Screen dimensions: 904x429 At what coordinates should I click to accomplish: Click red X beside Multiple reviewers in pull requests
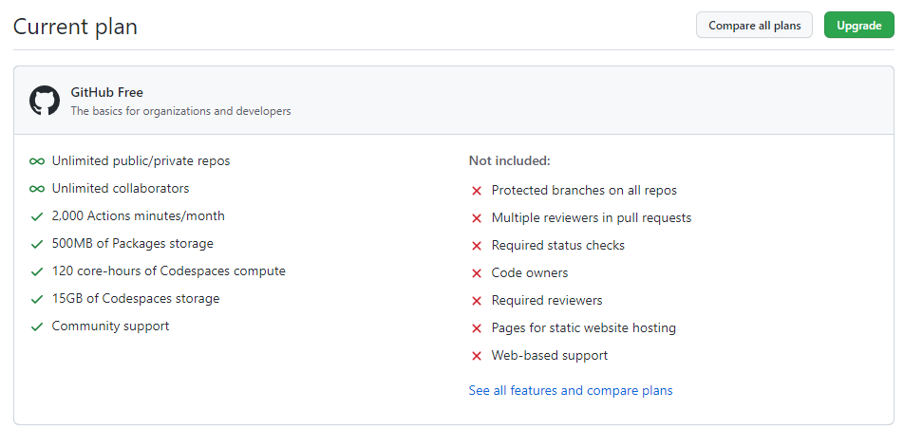click(x=477, y=218)
